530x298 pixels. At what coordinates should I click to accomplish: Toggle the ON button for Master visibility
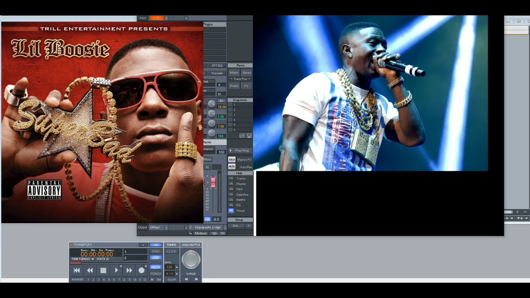(x=231, y=184)
